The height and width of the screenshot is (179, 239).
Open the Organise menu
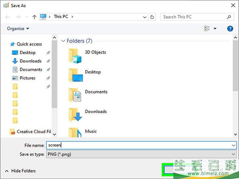18,29
